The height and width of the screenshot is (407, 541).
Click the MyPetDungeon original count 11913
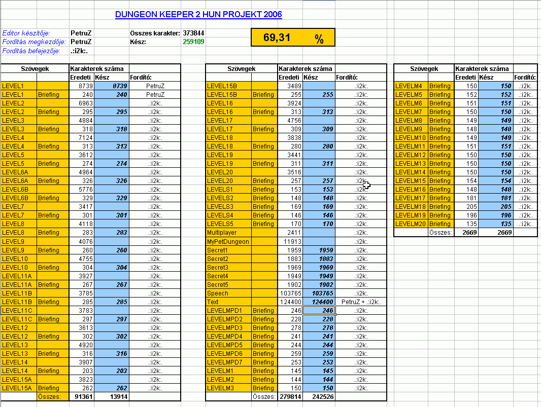click(291, 241)
